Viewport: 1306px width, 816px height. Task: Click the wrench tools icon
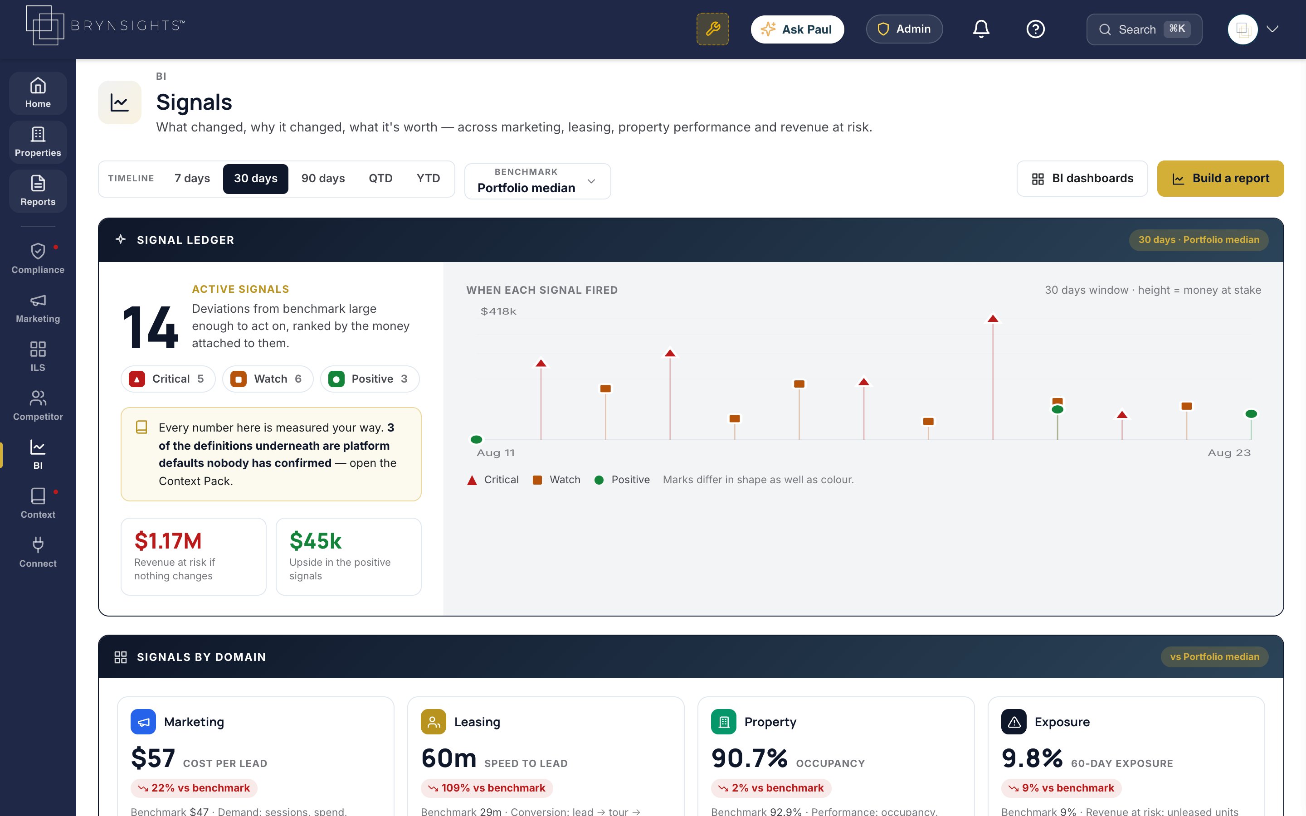tap(712, 29)
